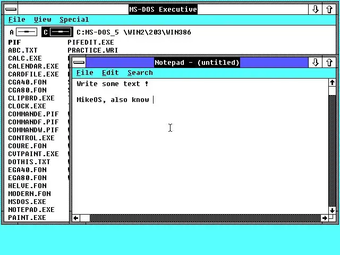The height and width of the screenshot is (255, 340).
Task: Select PIFEDIT.EXE in file list
Action: click(91, 42)
